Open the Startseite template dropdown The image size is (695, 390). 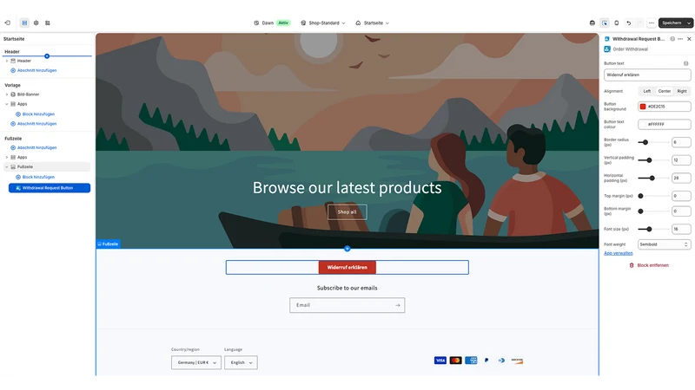click(373, 23)
